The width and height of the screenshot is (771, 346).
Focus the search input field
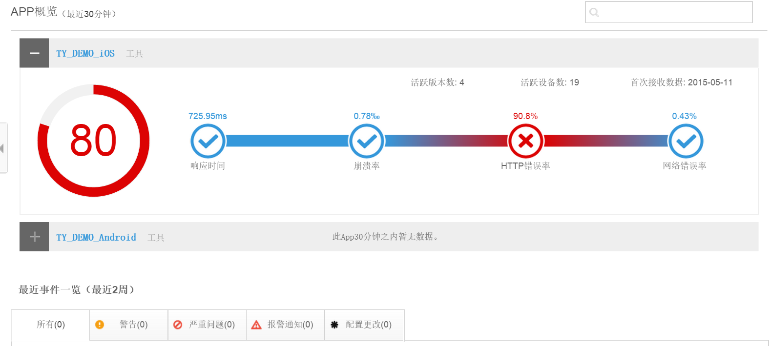point(669,12)
